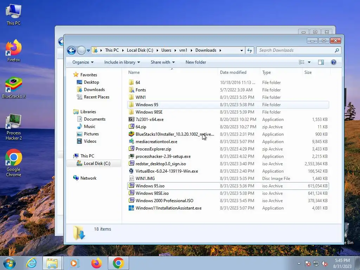
Task: Launch the Google Chrome desktop shortcut
Action: tap(14, 163)
